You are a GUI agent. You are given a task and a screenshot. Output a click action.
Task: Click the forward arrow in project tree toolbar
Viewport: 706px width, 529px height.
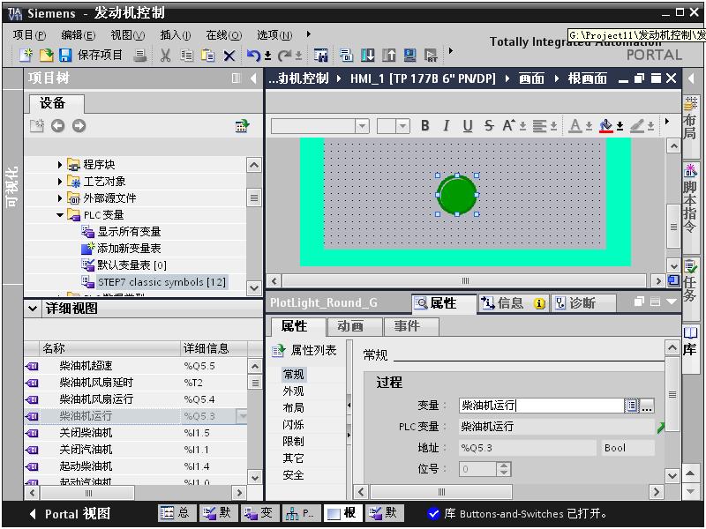pos(79,125)
